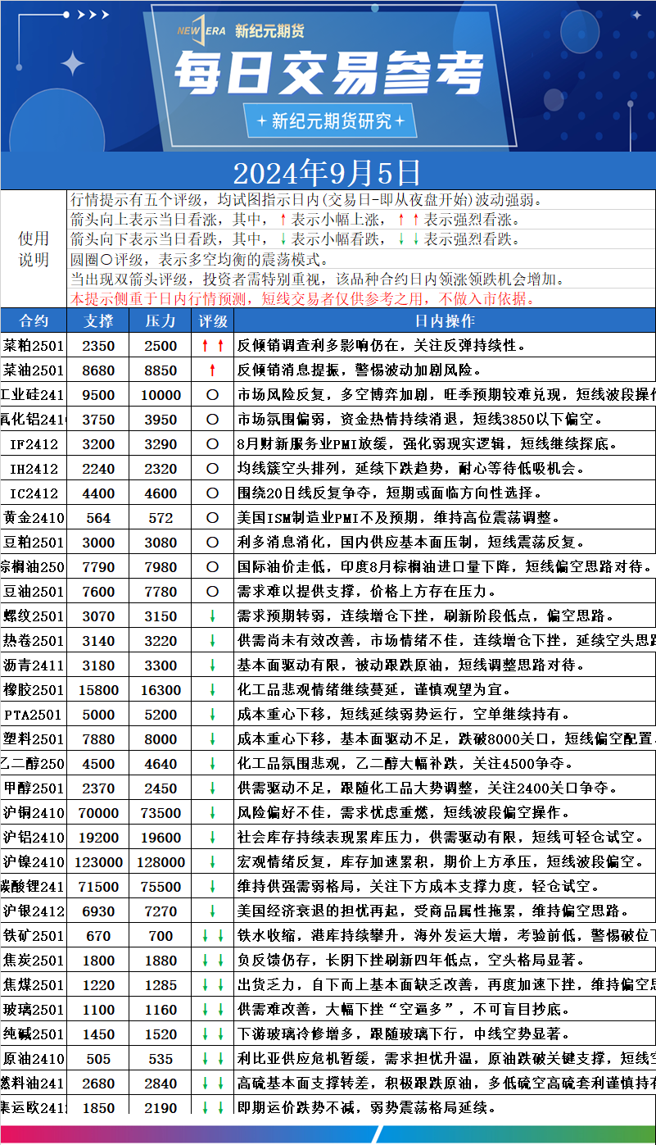656x1145 pixels.
Task: Click support value 15800 for 橡胶2501
Action: [x=99, y=690]
